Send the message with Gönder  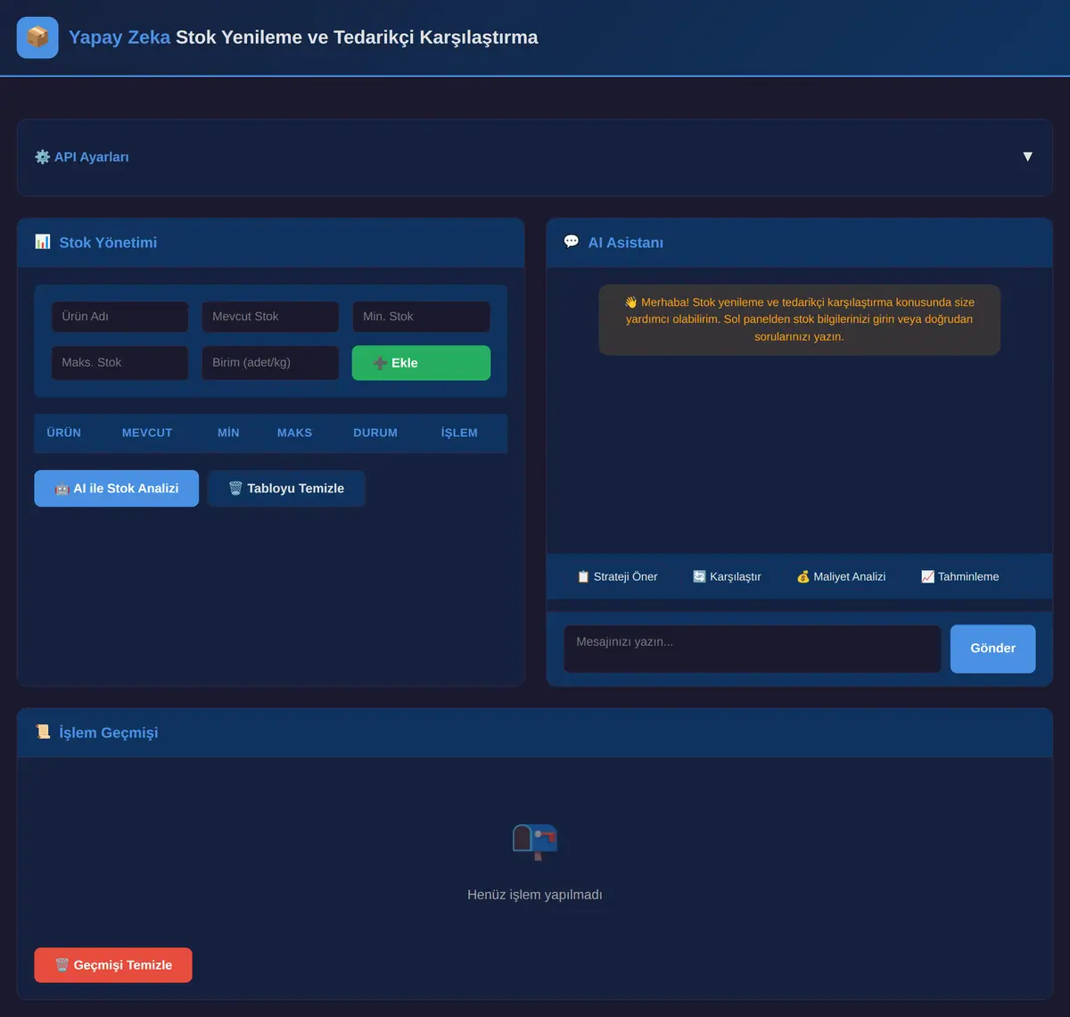992,649
